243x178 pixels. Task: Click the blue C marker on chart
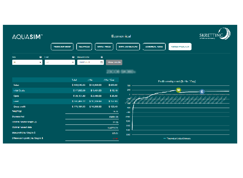(x=202, y=92)
